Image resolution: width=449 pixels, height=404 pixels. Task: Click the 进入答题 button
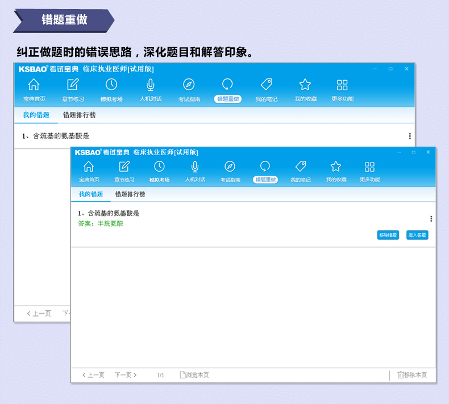(x=417, y=235)
